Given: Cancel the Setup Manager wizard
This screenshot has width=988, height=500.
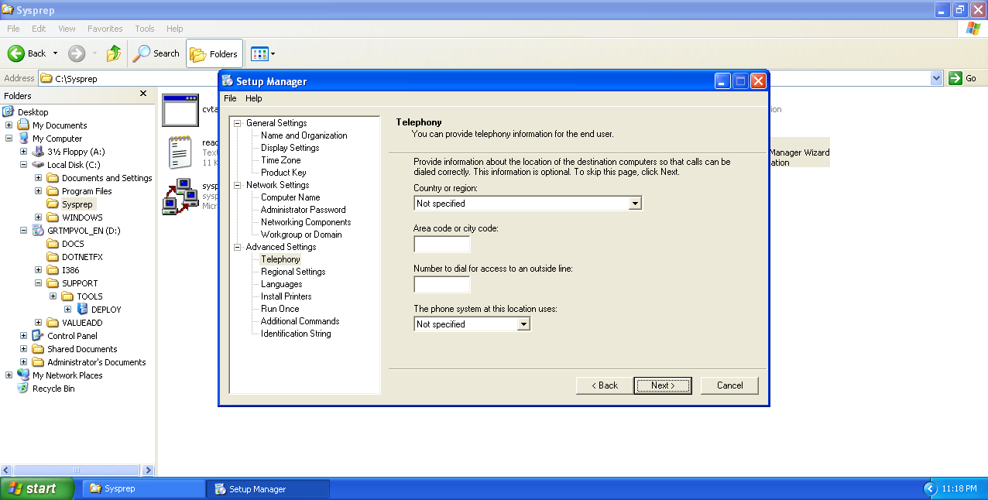Looking at the screenshot, I should pyautogui.click(x=729, y=385).
